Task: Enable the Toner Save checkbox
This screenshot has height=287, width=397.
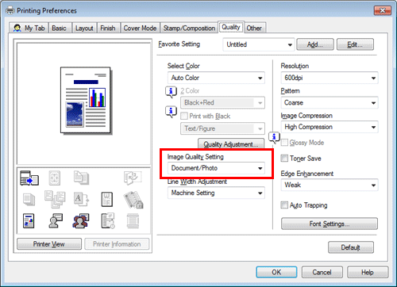Action: coord(284,159)
